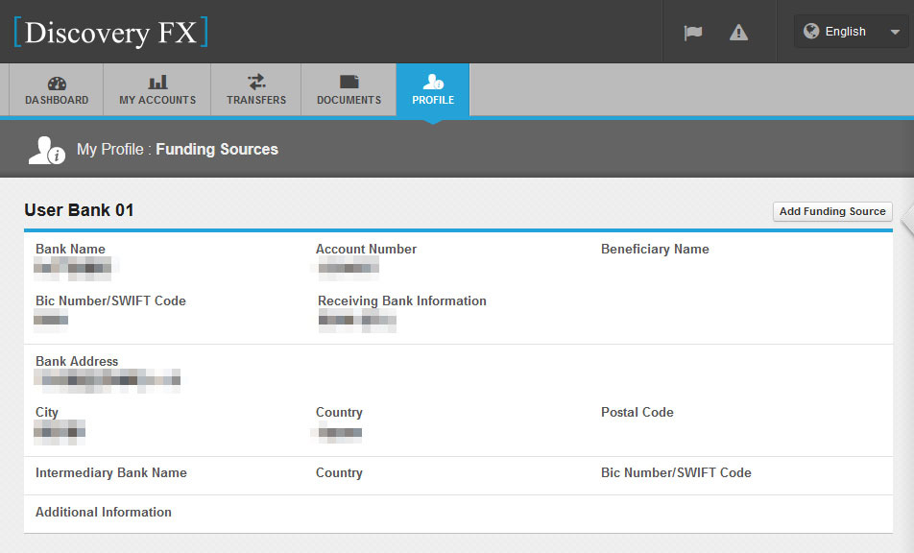The image size is (914, 553).
Task: Click the flag notifications icon
Action: (692, 32)
